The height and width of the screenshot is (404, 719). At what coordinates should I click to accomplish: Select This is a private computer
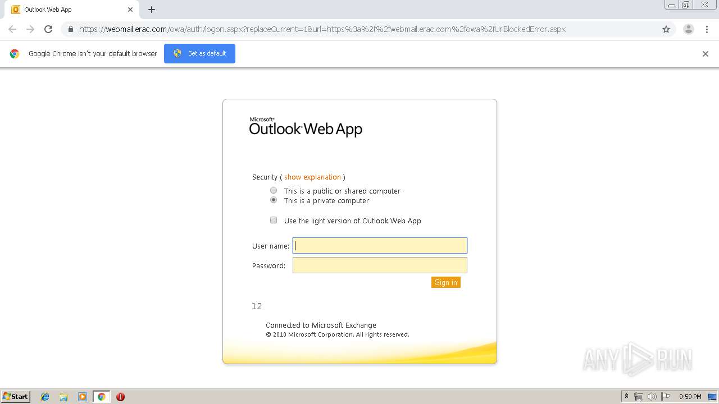pos(274,200)
